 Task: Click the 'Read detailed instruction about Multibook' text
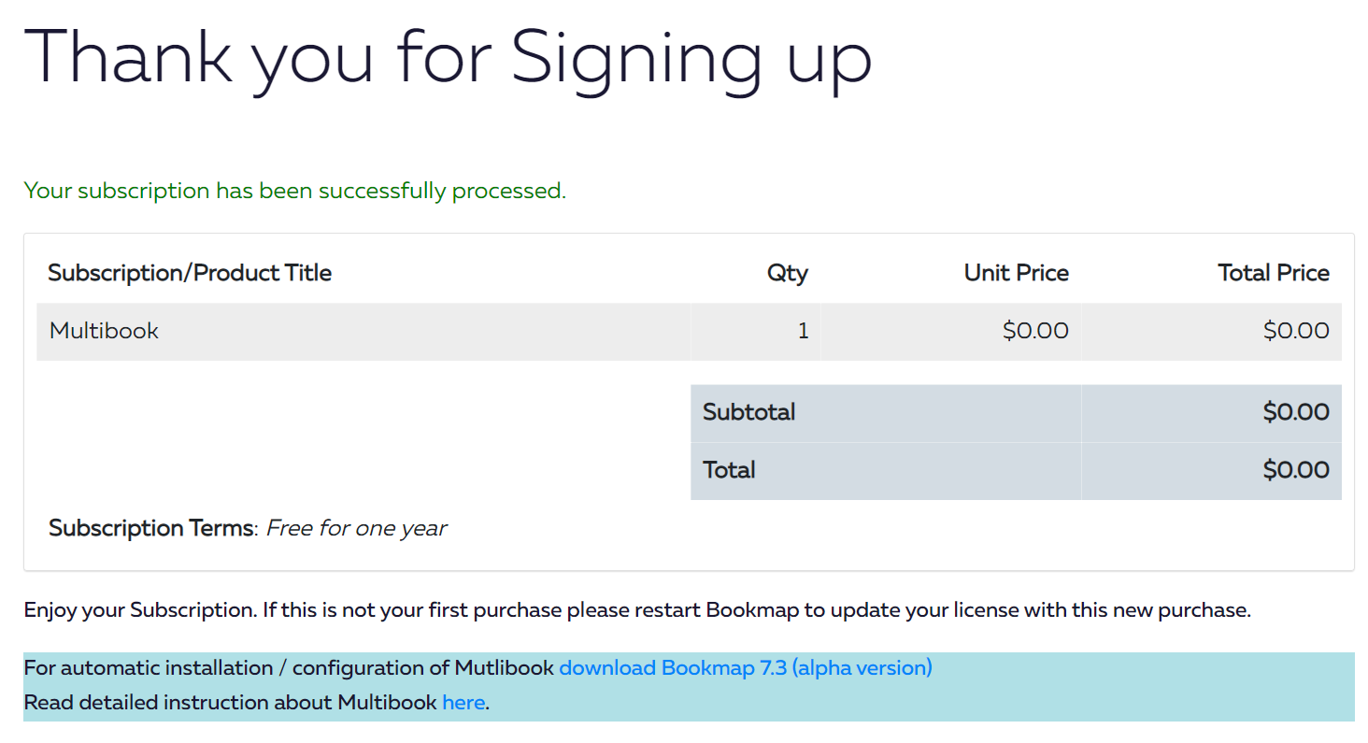(x=231, y=703)
